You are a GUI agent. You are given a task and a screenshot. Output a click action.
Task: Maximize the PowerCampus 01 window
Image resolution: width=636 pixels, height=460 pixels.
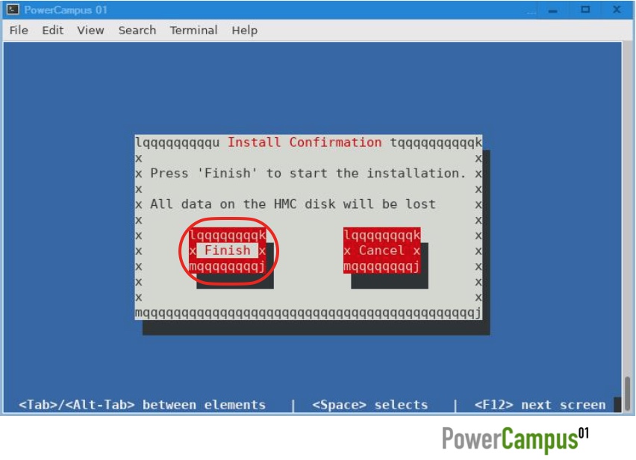(585, 10)
